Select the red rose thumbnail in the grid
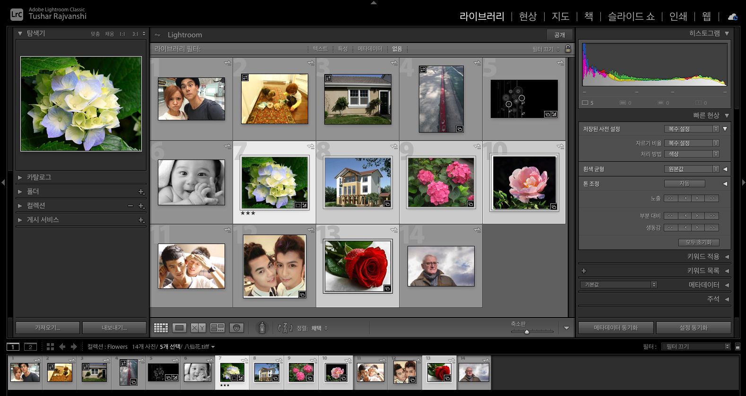Image resolution: width=746 pixels, height=396 pixels. click(x=358, y=266)
